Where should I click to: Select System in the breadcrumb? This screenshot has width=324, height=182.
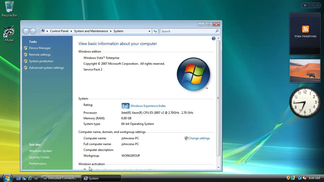(x=118, y=31)
